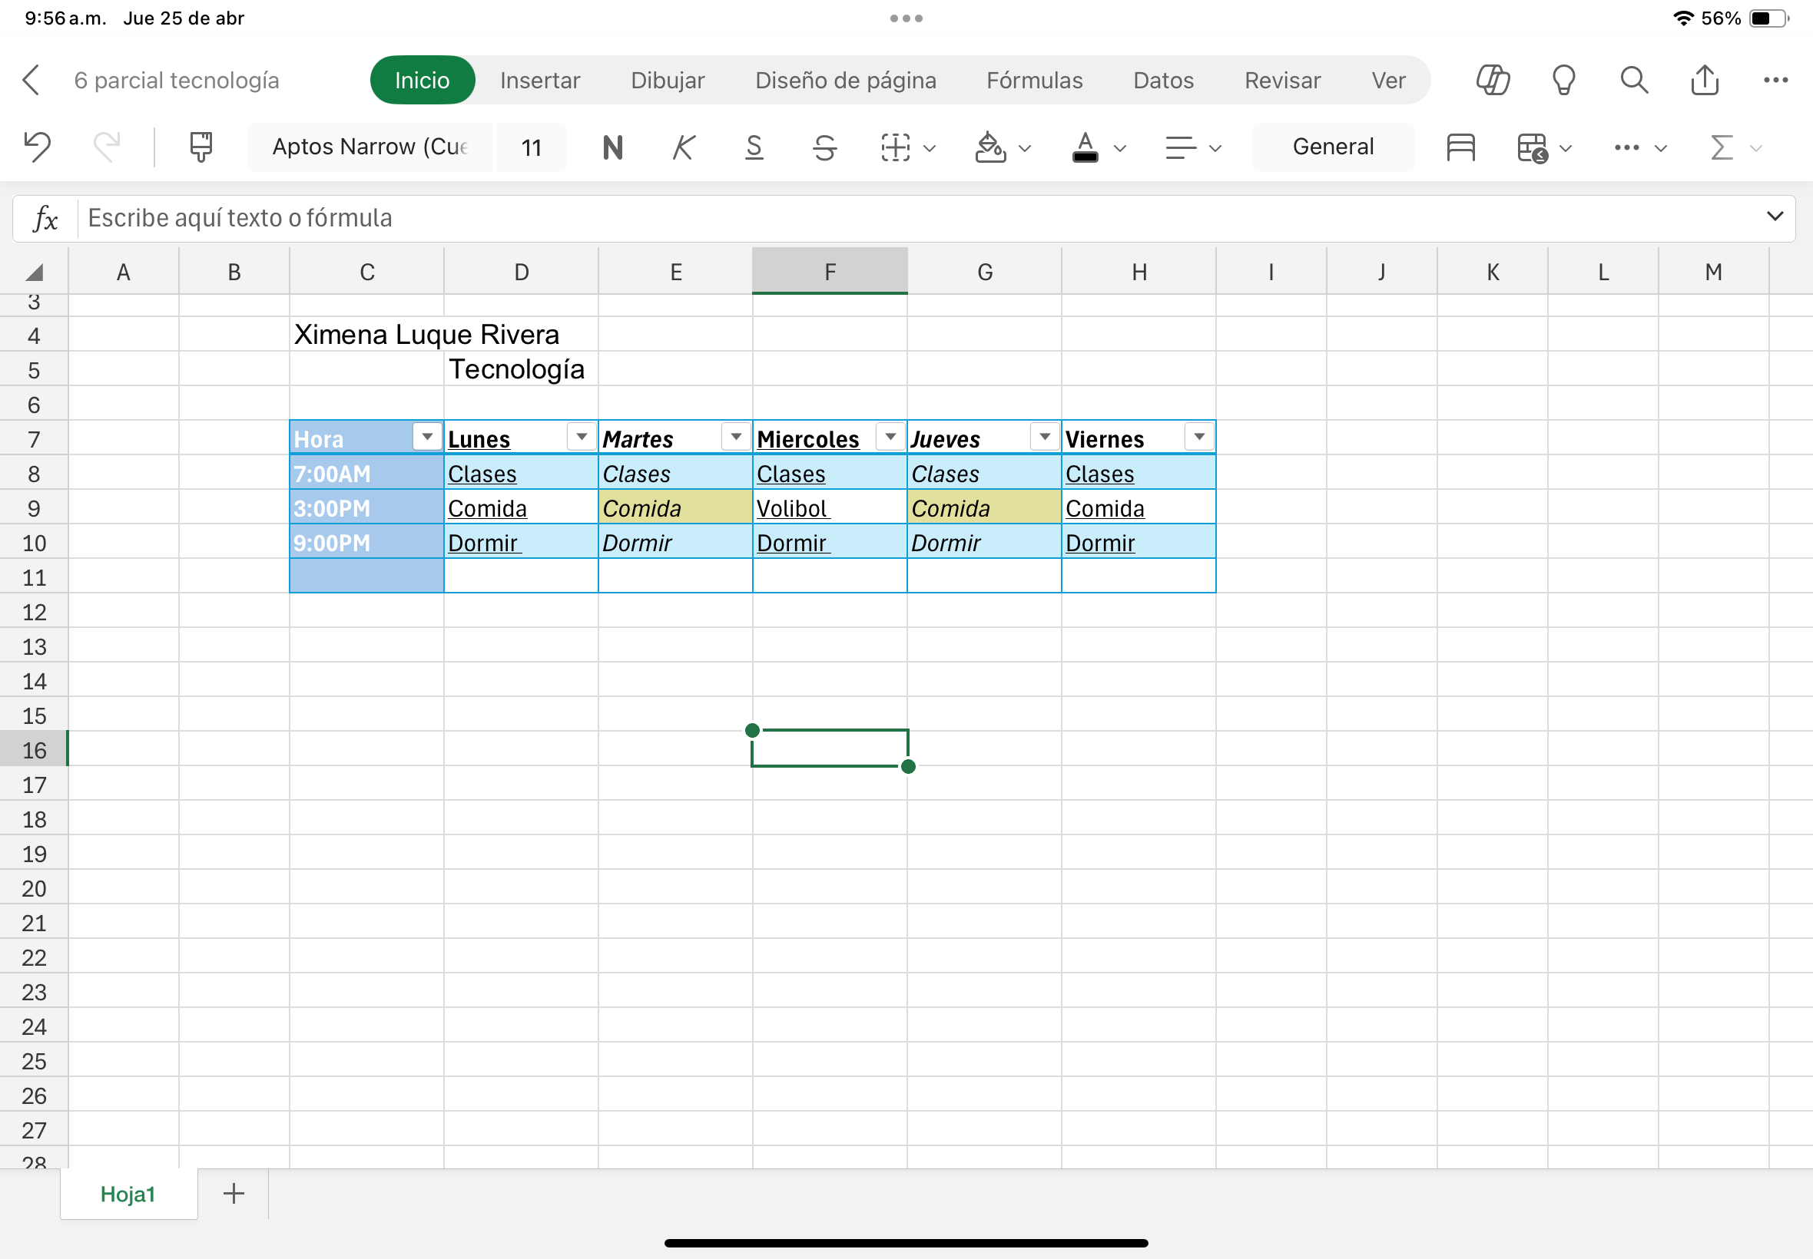Screen dimensions: 1813x1259
Task: Select the Hoja1 sheet tab
Action: [x=128, y=1194]
